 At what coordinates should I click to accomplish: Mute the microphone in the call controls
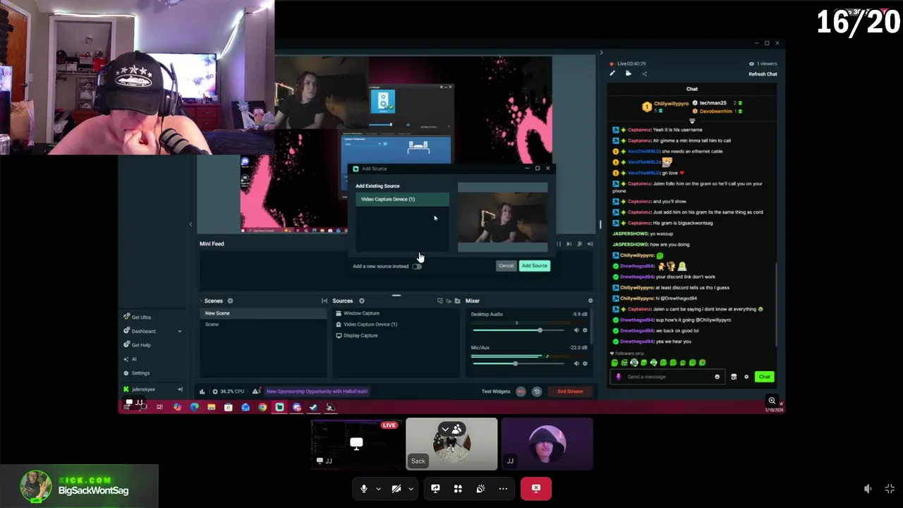click(364, 488)
